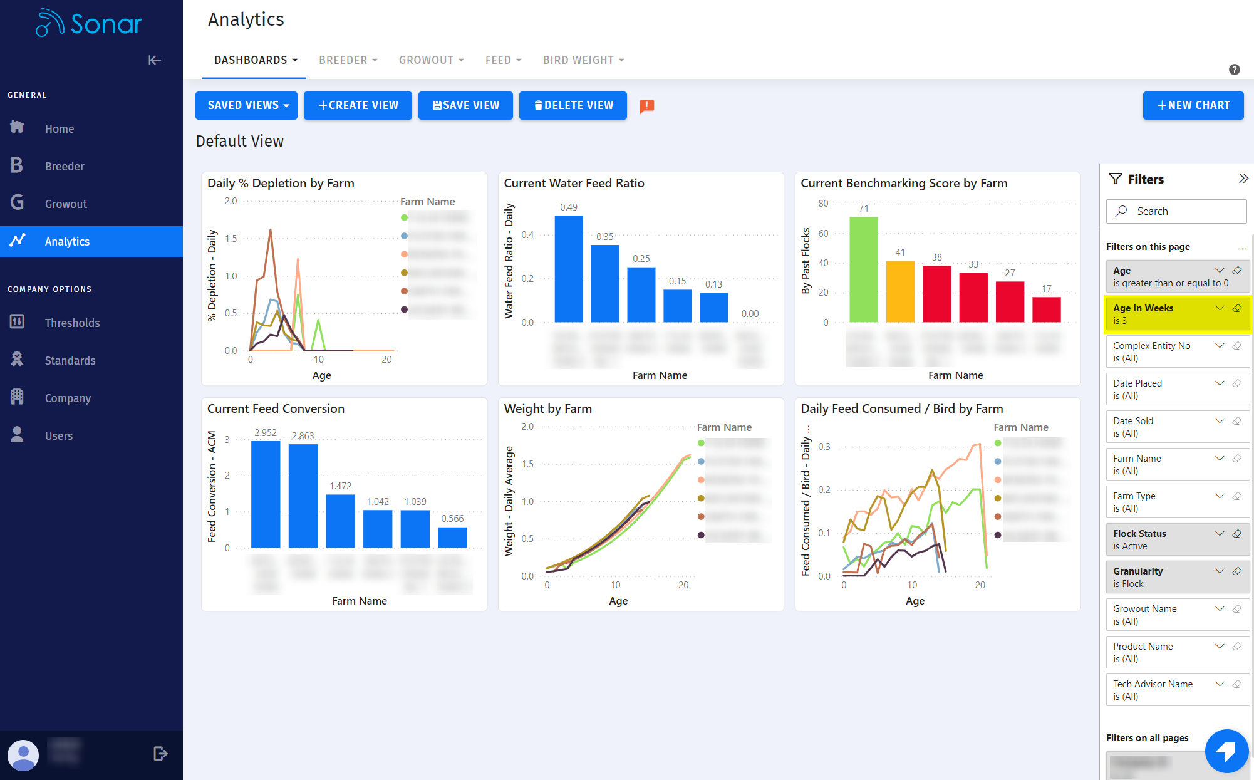Viewport: 1254px width, 780px height.
Task: Click the Home house icon
Action: click(17, 127)
